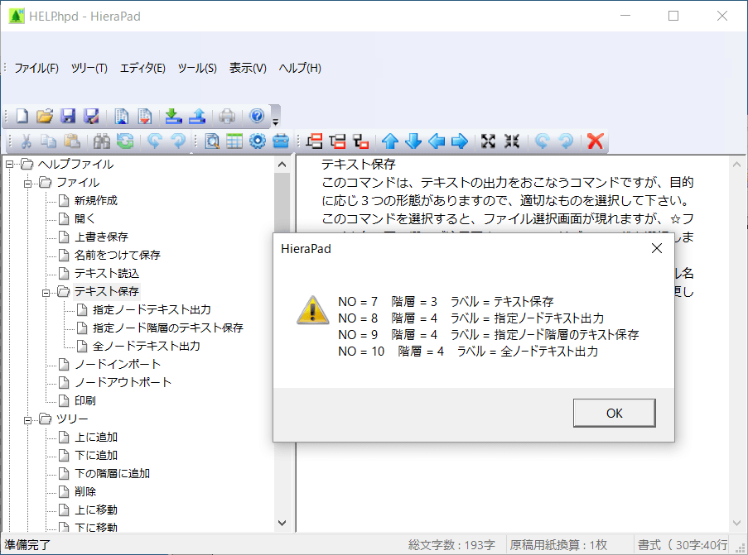This screenshot has height=555, width=748.
Task: Delete the node with the red X icon
Action: tap(596, 141)
